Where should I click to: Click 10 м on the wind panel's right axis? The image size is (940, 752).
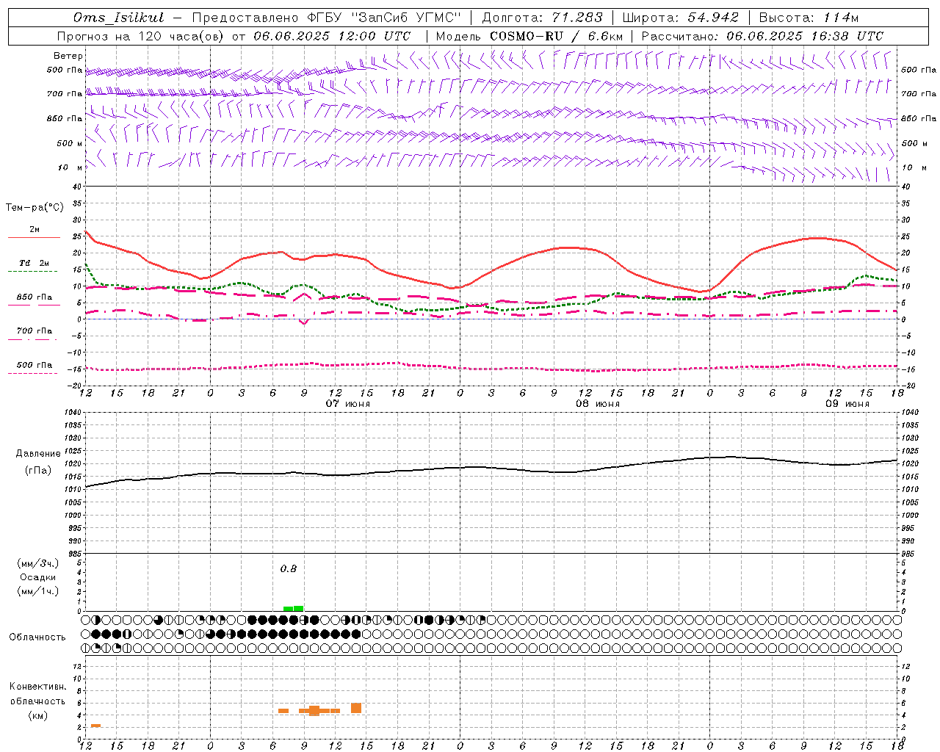(x=914, y=167)
